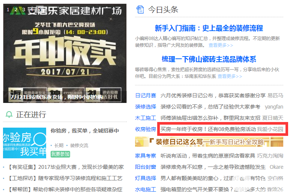290x195 pixels.
Task: Open the 收房验房 category link
Action: pos(146,129)
